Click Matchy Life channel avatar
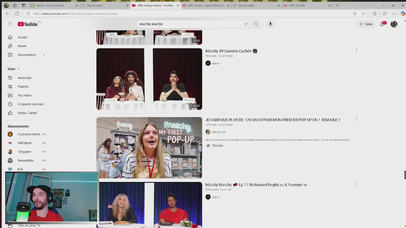 click(208, 132)
